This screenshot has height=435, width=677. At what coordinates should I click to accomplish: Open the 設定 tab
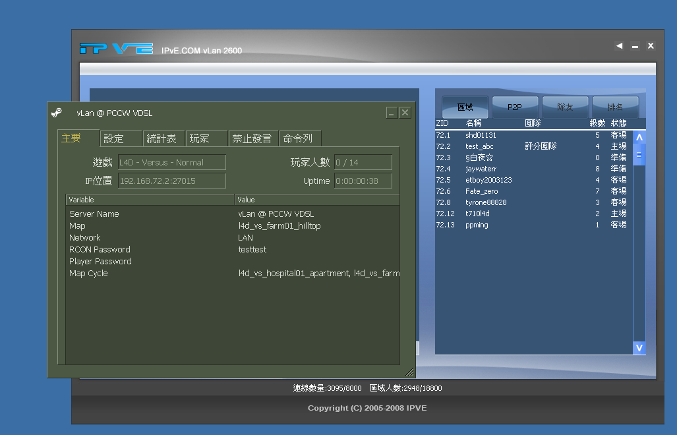point(114,138)
